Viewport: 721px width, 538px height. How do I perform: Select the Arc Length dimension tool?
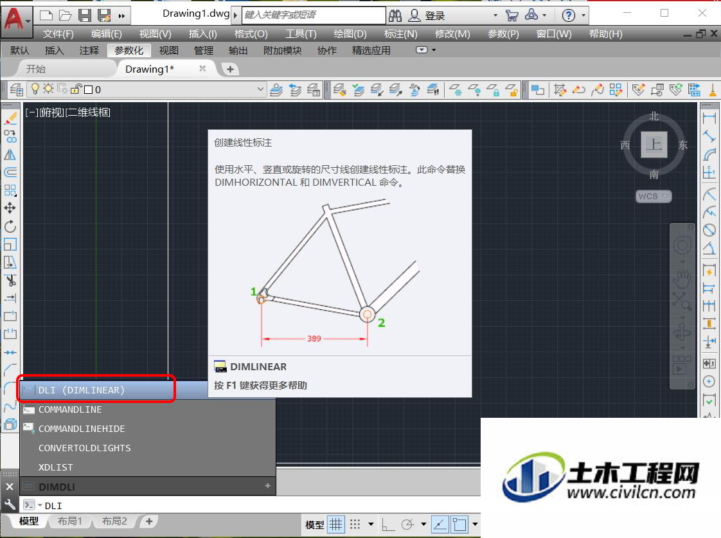[709, 154]
